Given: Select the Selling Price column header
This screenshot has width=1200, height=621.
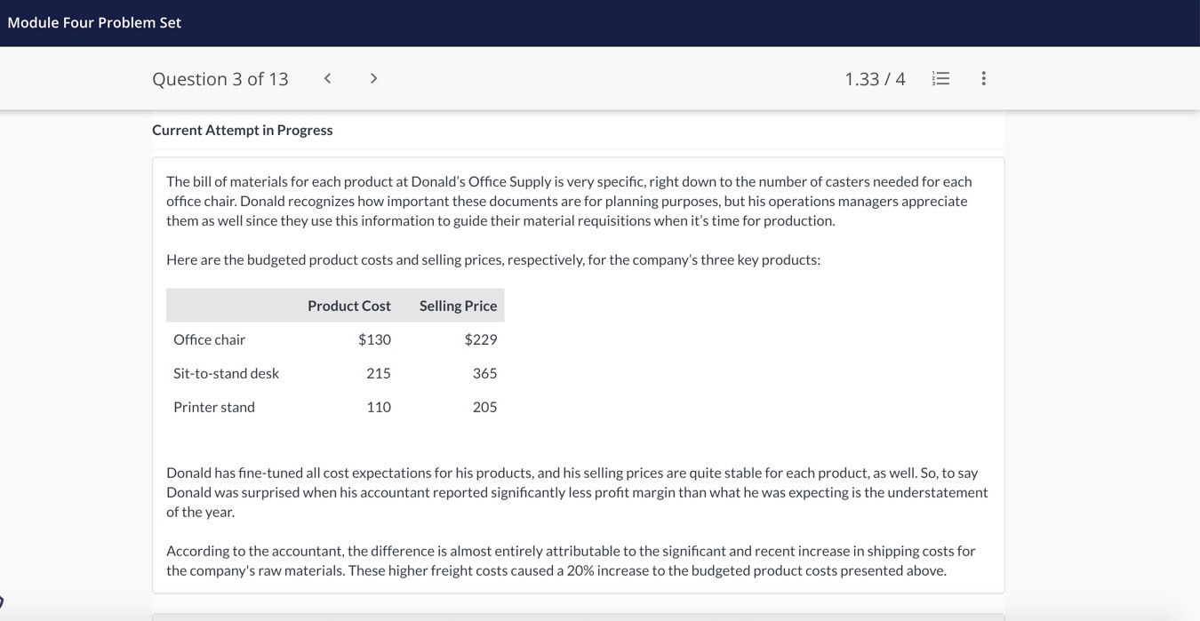Looking at the screenshot, I should pyautogui.click(x=458, y=306).
